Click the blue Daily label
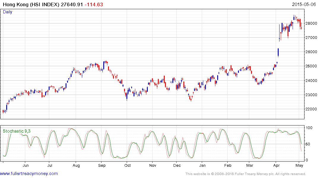This screenshot has width=319, height=178. pos(7,12)
